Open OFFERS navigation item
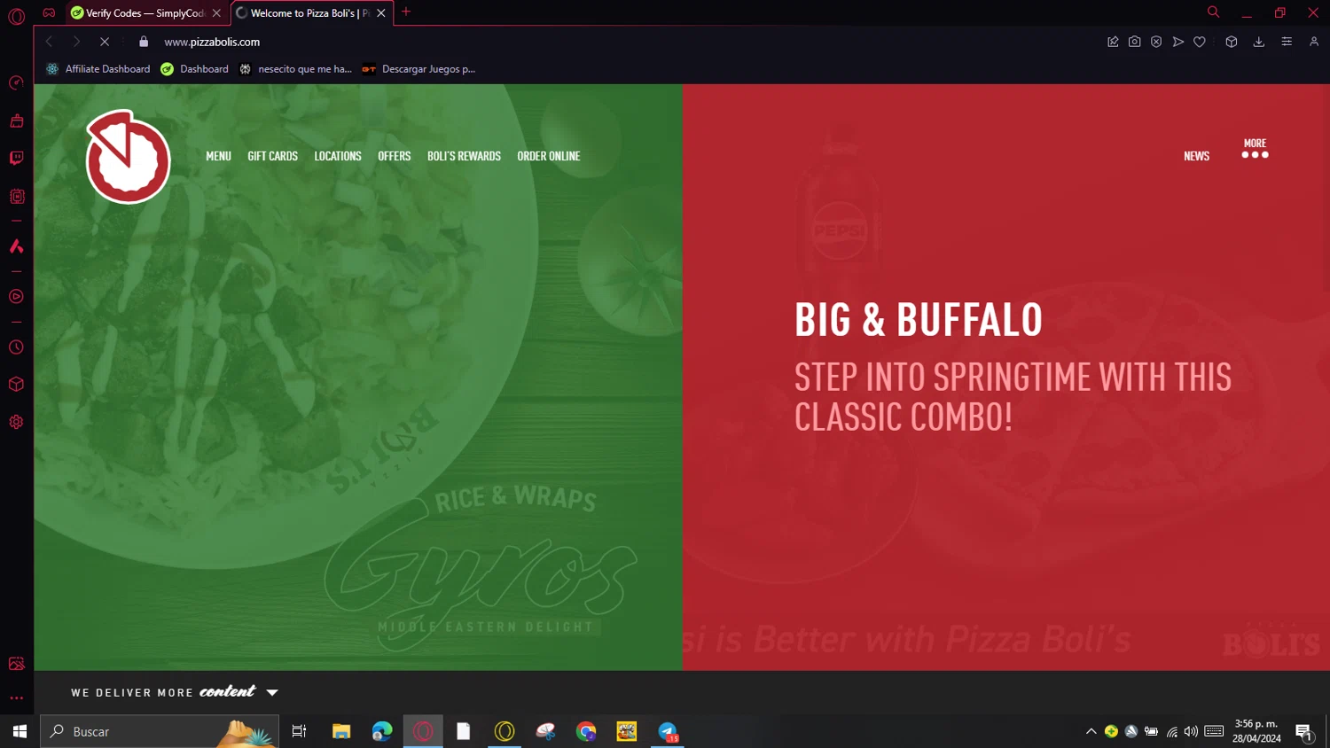This screenshot has height=748, width=1330. 395,156
